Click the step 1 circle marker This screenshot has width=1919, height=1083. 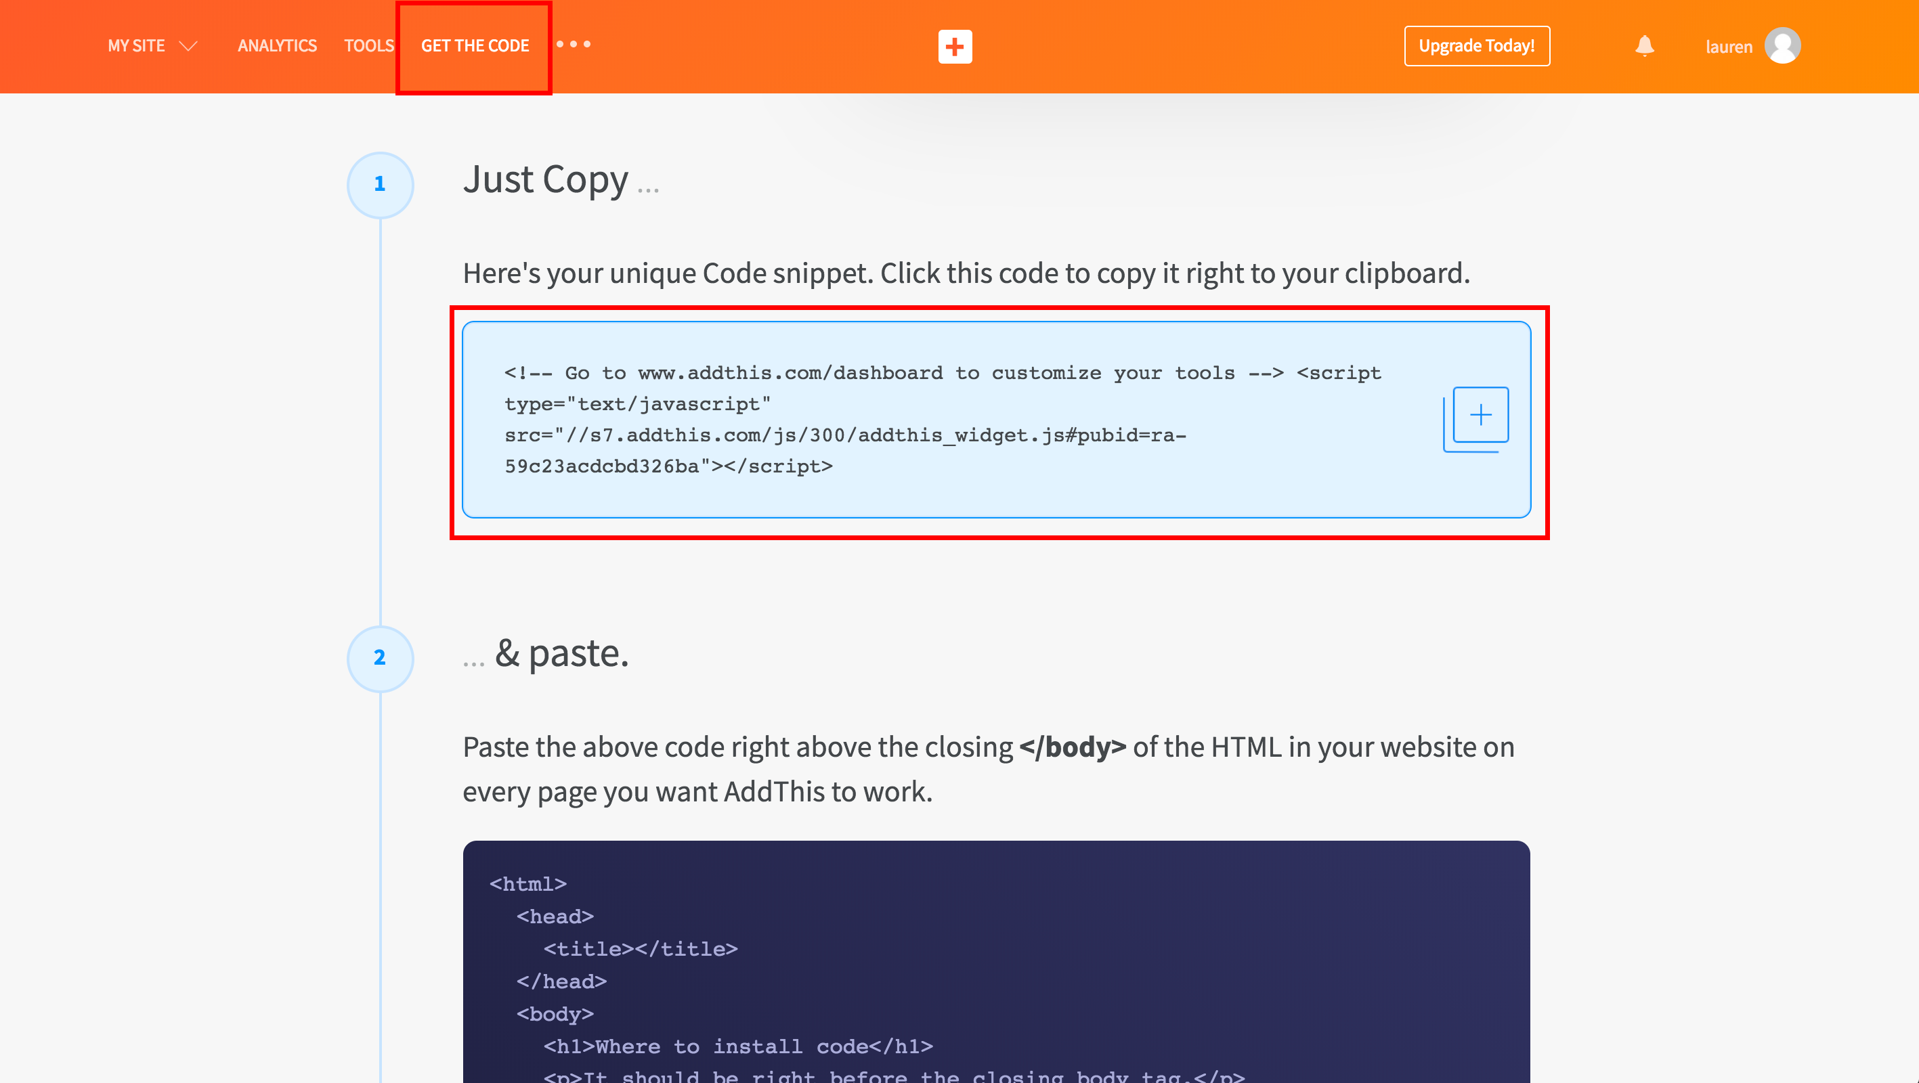(380, 184)
